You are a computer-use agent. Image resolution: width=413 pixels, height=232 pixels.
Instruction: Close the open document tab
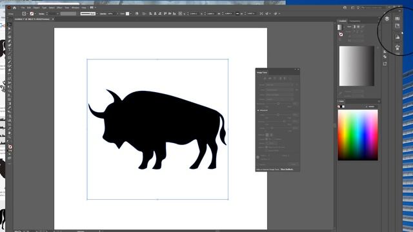[53, 19]
